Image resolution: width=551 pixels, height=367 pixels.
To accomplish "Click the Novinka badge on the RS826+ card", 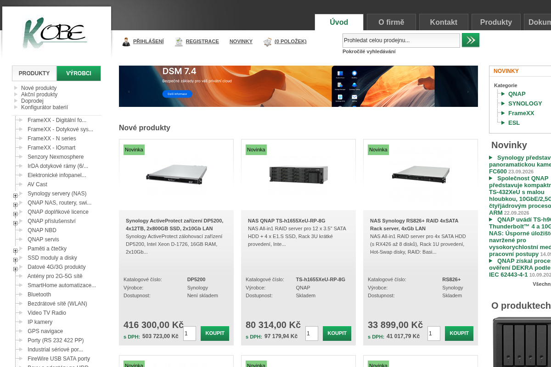I will pyautogui.click(x=378, y=150).
